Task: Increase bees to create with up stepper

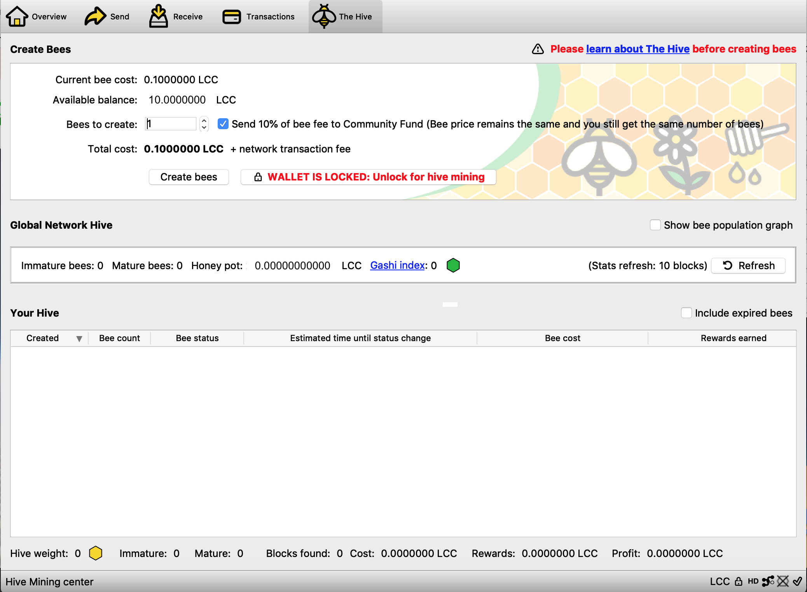Action: [x=204, y=121]
